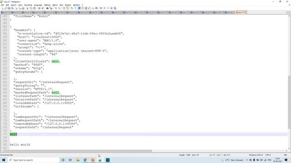Click the Replace toolbar icon
This screenshot has height=163, width=291.
click(x=51, y=8)
